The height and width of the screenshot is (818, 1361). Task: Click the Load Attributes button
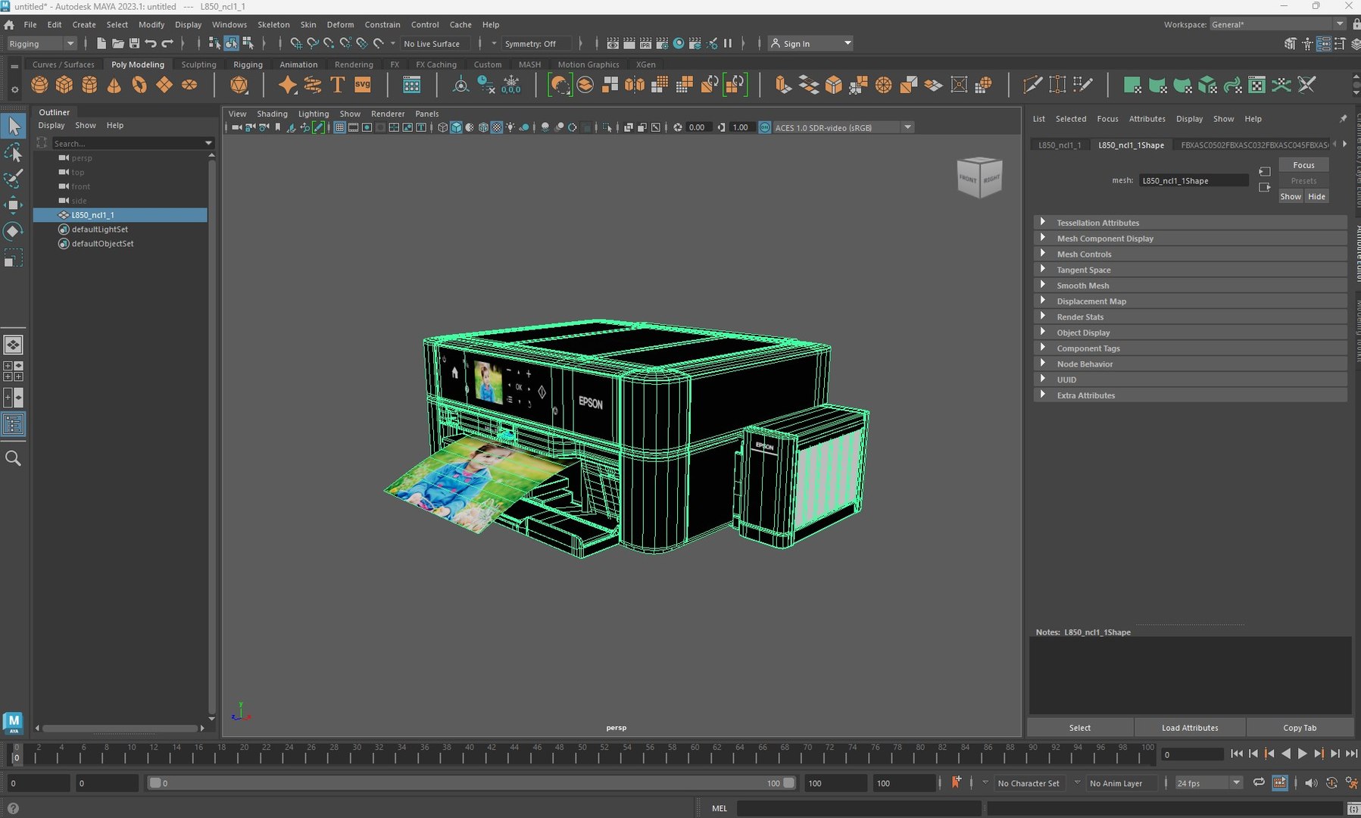click(x=1189, y=728)
